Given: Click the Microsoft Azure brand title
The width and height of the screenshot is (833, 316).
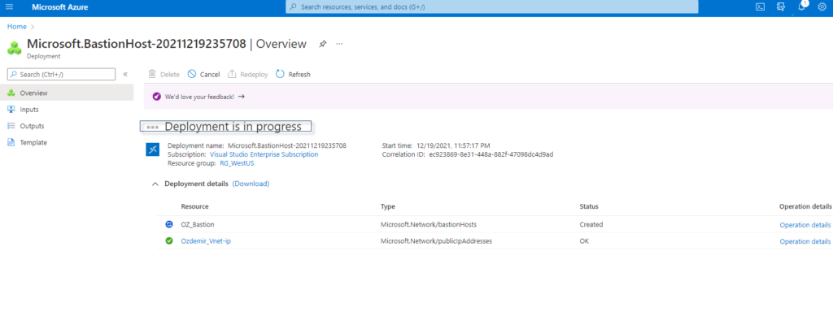Looking at the screenshot, I should tap(60, 7).
